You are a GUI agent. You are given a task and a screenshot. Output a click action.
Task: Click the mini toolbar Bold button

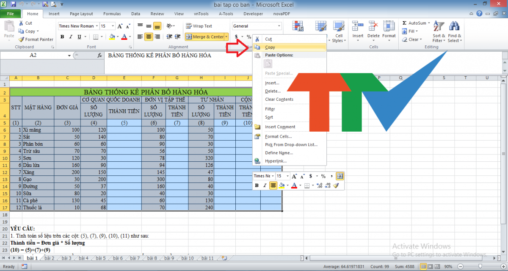pyautogui.click(x=257, y=185)
